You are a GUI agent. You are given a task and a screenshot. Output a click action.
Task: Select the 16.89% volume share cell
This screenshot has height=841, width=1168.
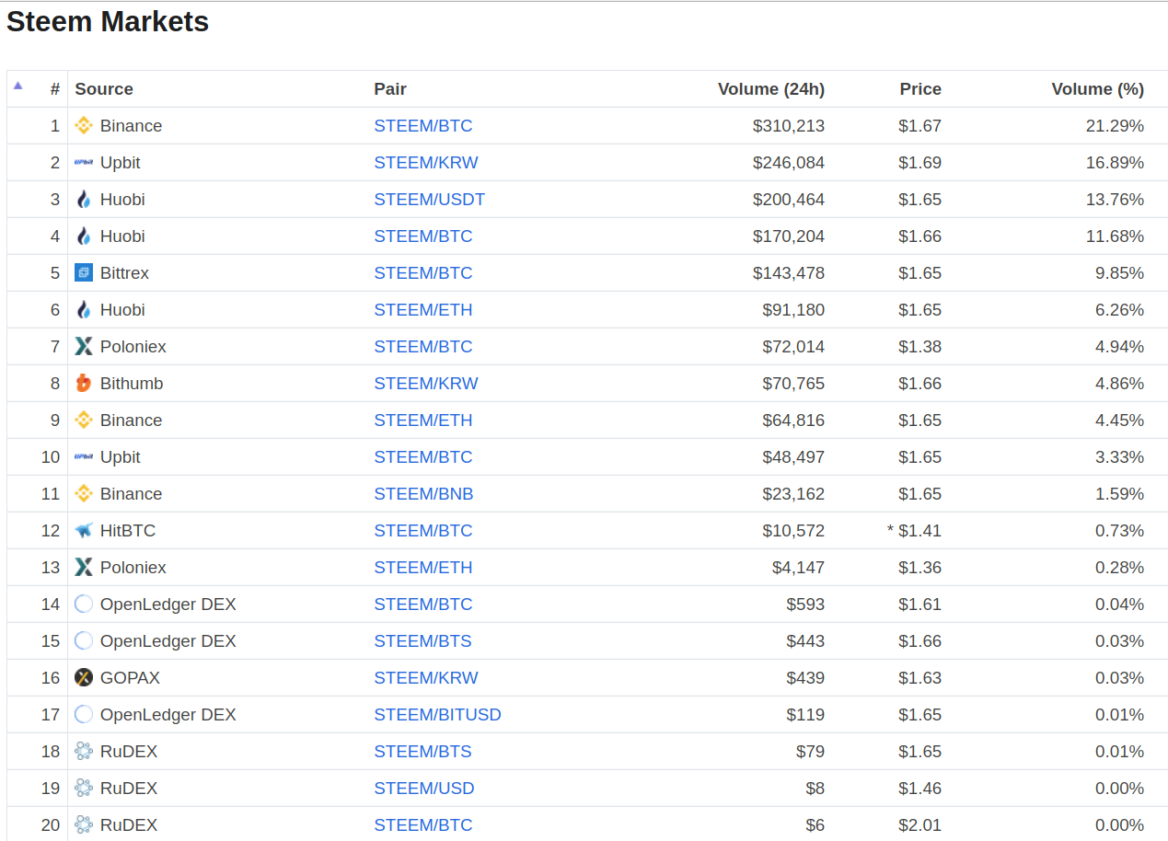click(x=1115, y=163)
